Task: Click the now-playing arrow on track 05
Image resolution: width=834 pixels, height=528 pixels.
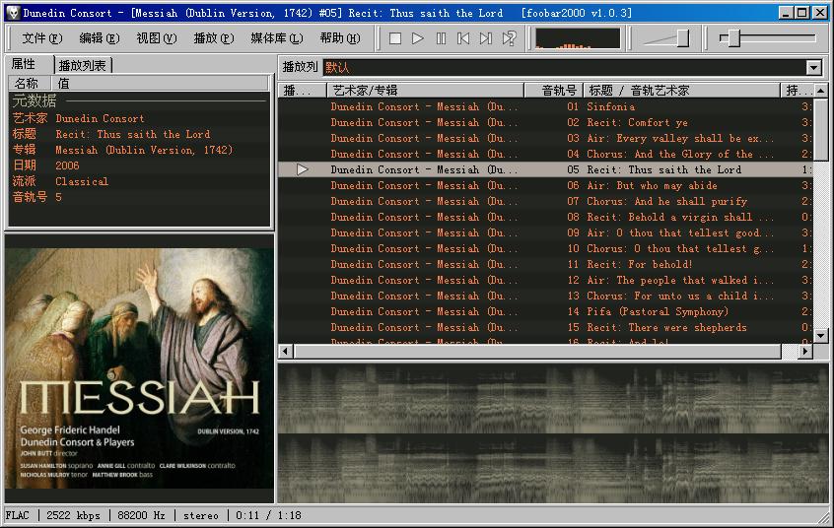Action: click(x=302, y=169)
